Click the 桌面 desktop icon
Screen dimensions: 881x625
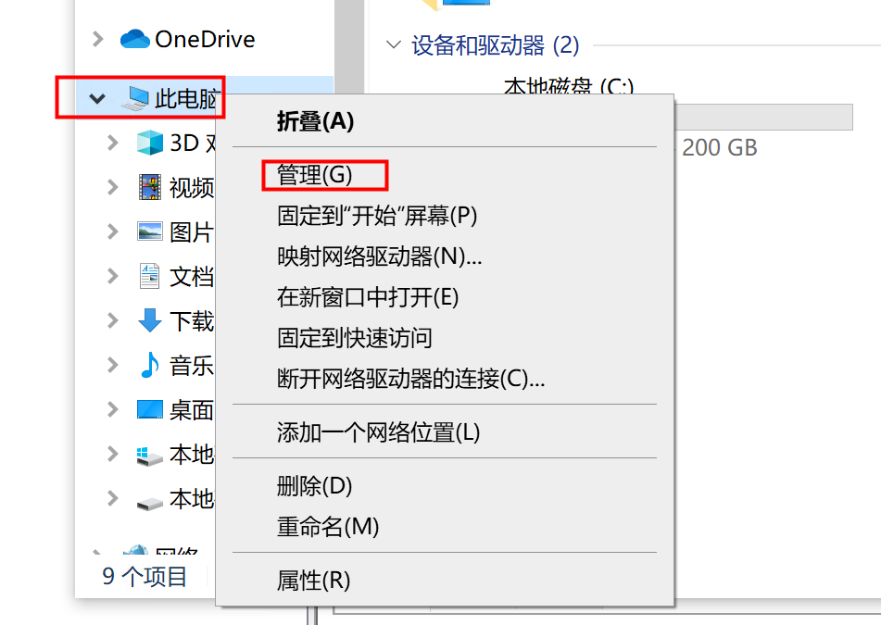coord(149,409)
